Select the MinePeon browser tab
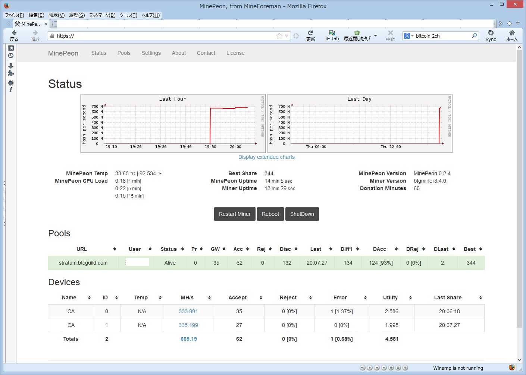The width and height of the screenshot is (526, 375). (31, 24)
